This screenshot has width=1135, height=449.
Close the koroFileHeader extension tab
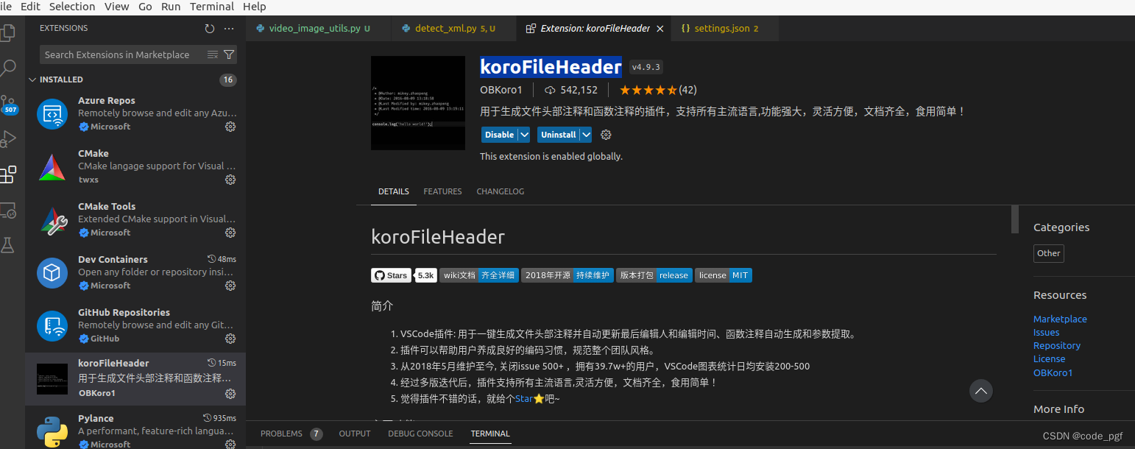[660, 29]
